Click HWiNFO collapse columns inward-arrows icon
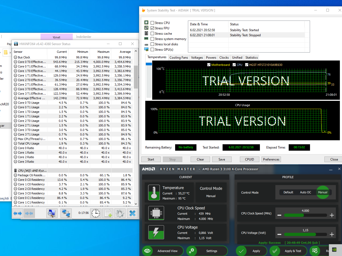 pos(29,213)
